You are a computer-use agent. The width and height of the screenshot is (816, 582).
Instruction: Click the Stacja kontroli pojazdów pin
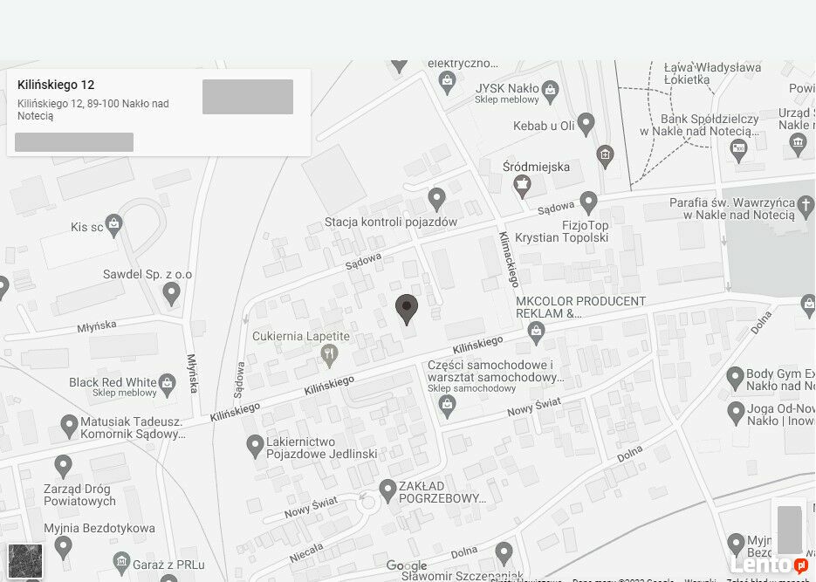click(436, 200)
